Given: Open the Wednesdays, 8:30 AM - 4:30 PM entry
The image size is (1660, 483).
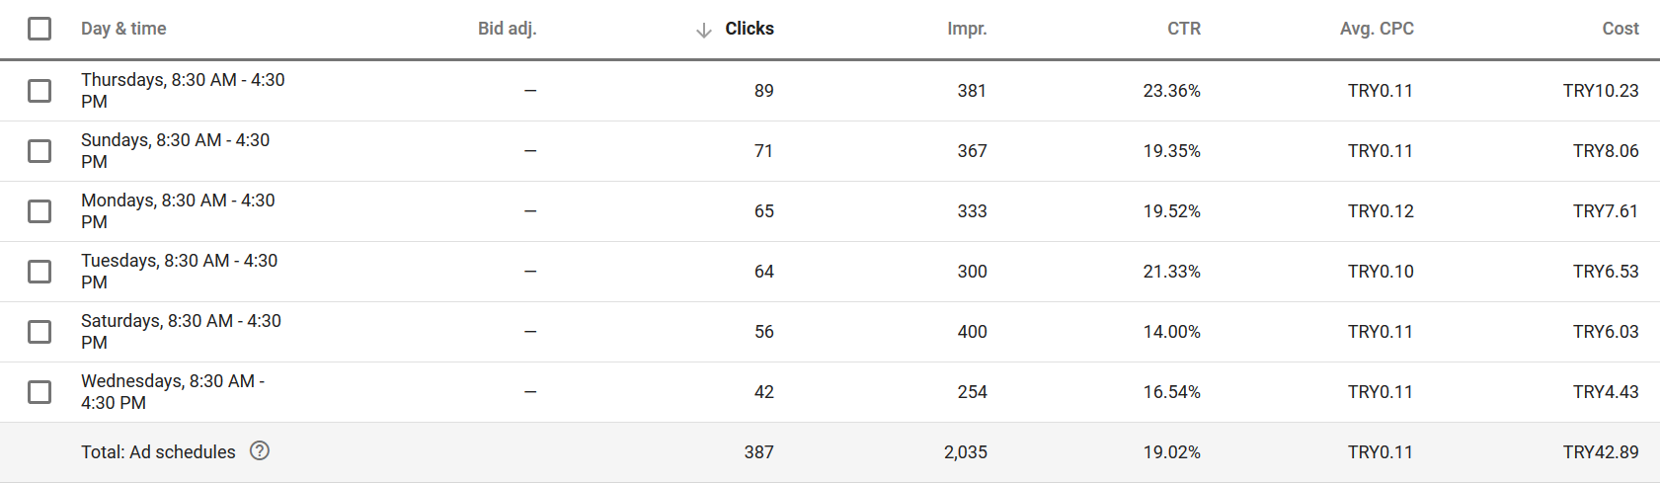Looking at the screenshot, I should point(173,392).
